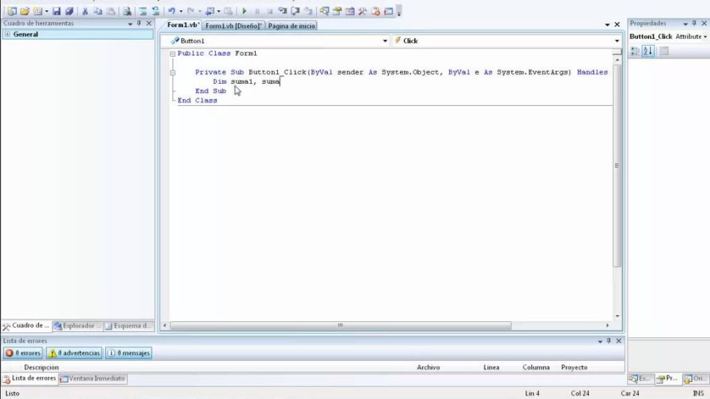
Task: Click the Copy toolbar icon
Action: 98,11
